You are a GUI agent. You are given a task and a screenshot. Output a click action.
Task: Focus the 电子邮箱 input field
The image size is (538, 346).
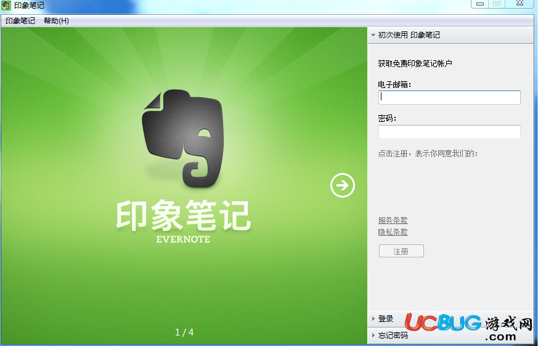[x=449, y=97]
